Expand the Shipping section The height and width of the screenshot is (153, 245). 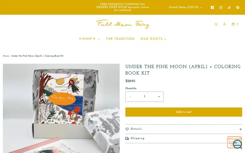coord(183,139)
